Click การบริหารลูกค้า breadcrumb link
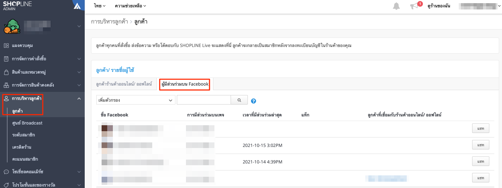Screen dimensions: 502x188 [x=110, y=22]
